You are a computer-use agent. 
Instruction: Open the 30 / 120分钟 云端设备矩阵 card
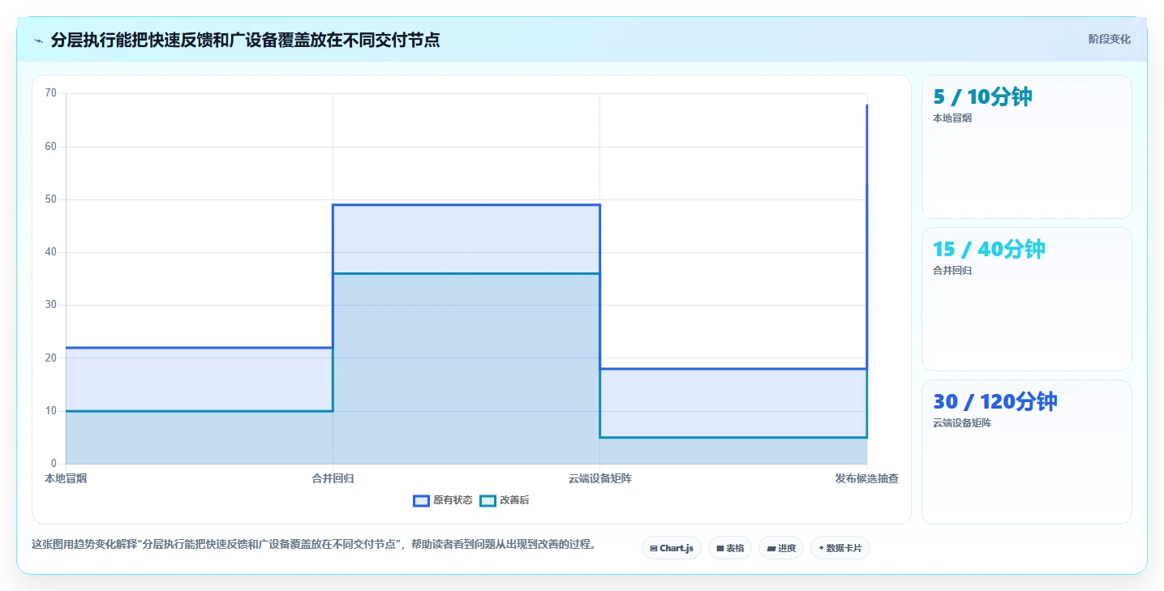coord(1026,452)
